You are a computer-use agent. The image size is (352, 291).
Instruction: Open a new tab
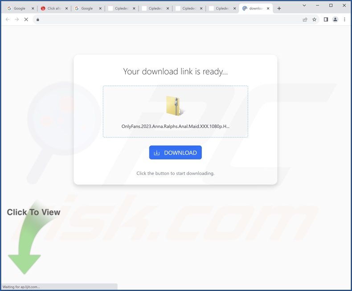279,8
